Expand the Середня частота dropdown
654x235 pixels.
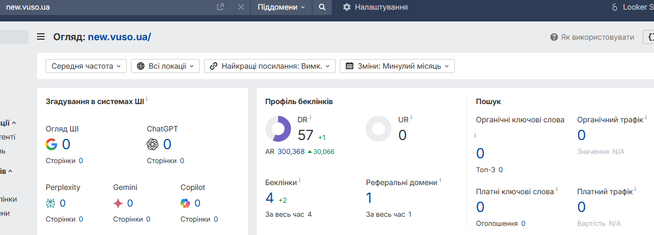coord(86,66)
